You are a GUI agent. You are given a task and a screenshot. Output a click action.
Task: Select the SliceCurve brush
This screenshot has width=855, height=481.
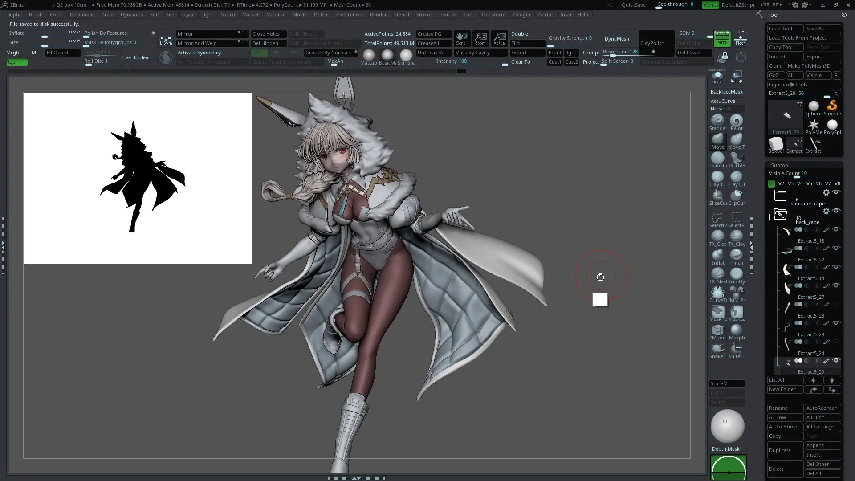tap(717, 197)
